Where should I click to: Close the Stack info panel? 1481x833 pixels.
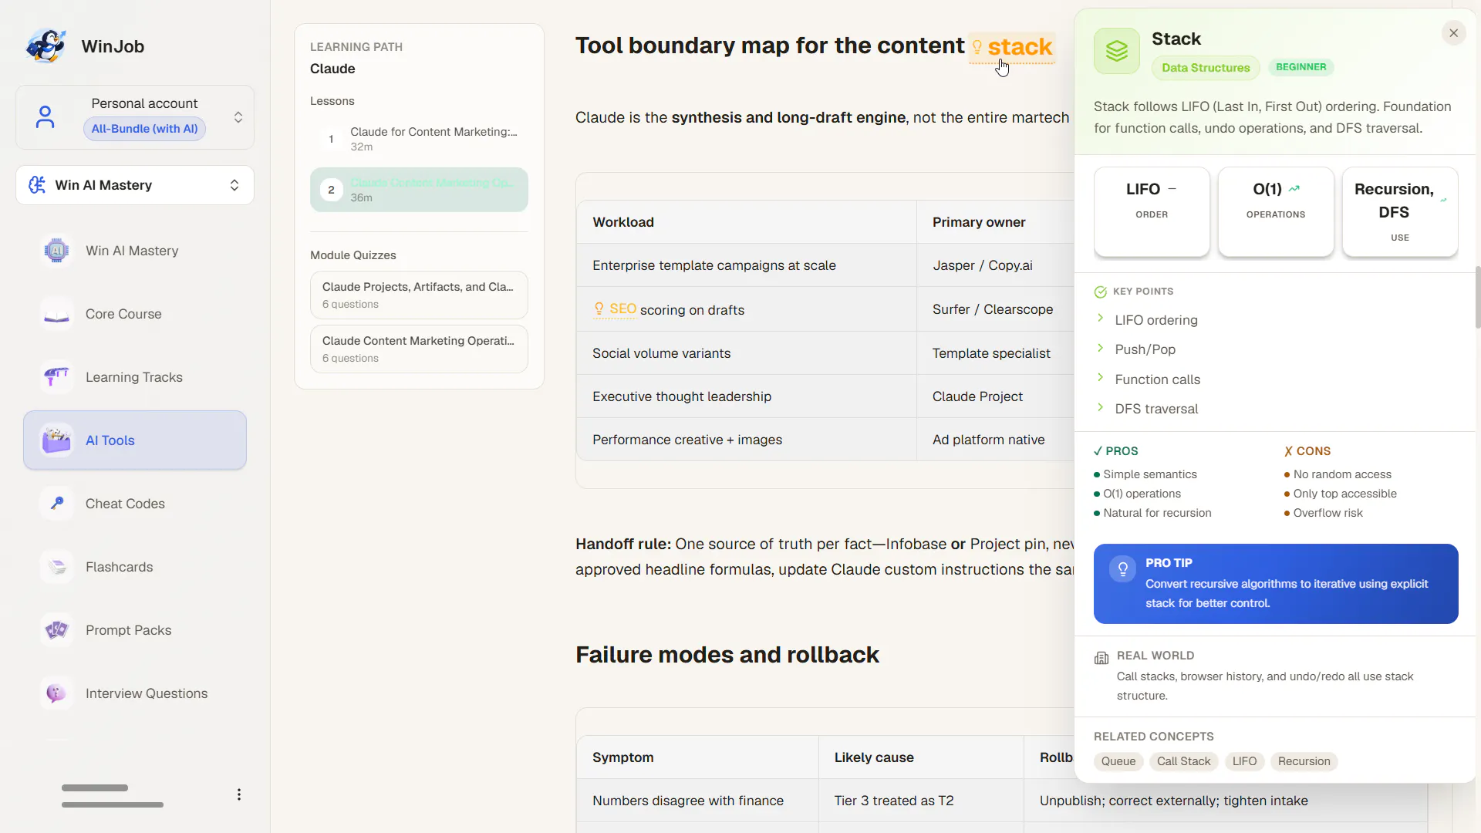pos(1453,33)
